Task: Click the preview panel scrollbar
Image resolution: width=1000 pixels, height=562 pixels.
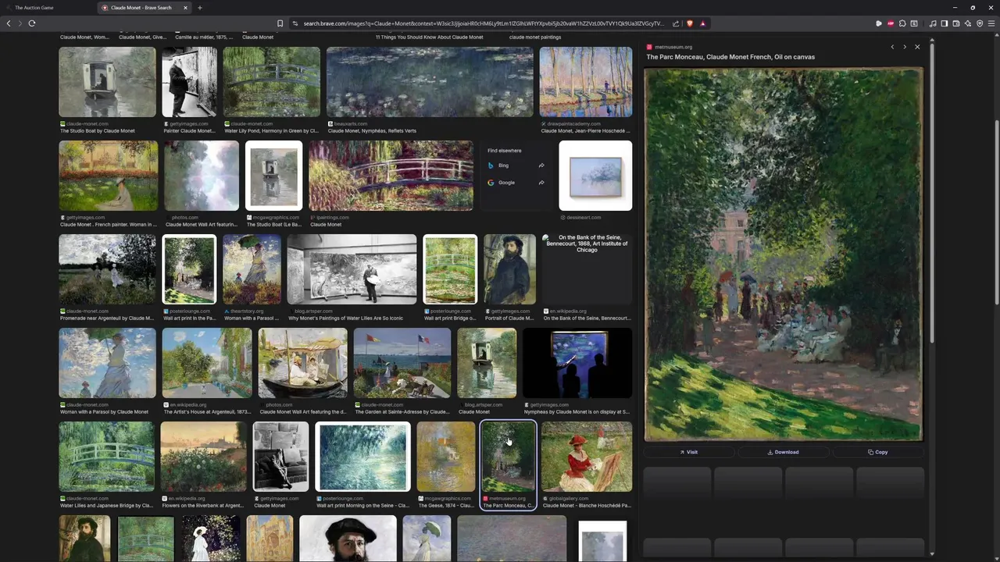Action: [931, 191]
